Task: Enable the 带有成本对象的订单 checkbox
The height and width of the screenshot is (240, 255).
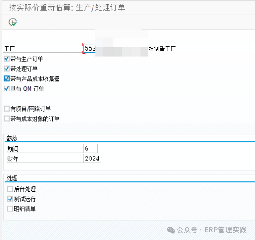Action: tap(6, 119)
